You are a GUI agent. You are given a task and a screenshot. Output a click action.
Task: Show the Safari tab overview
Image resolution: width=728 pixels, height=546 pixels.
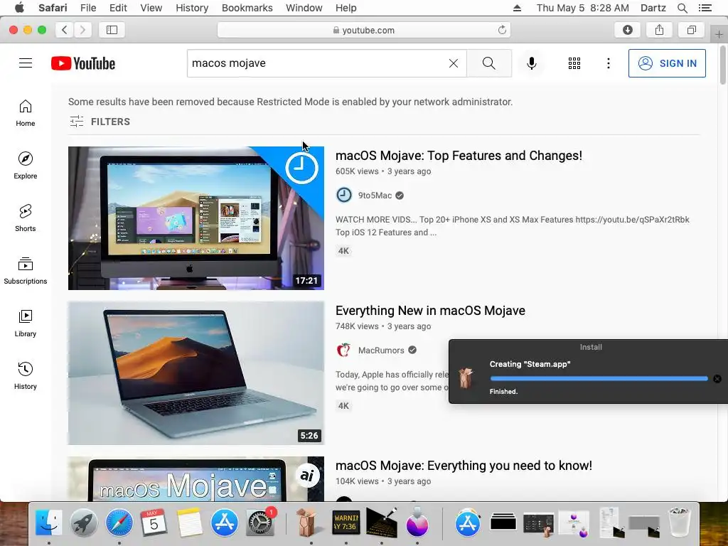pyautogui.click(x=691, y=30)
